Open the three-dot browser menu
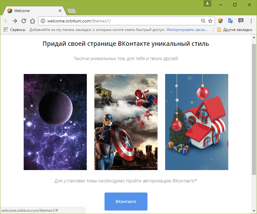This screenshot has width=257, height=214. click(x=251, y=21)
